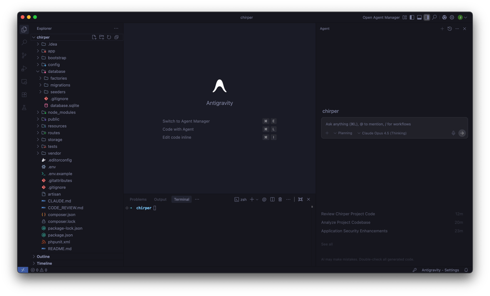
Task: Close the terminal panel
Action: click(x=309, y=199)
